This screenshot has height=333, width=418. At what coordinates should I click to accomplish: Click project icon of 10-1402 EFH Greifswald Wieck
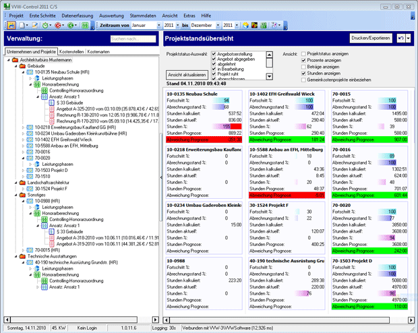coord(30,140)
